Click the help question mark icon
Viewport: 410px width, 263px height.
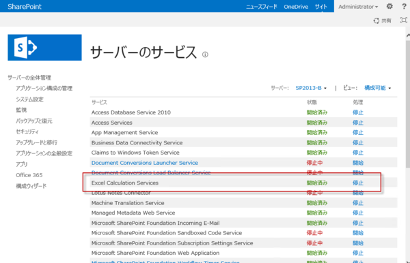click(404, 7)
